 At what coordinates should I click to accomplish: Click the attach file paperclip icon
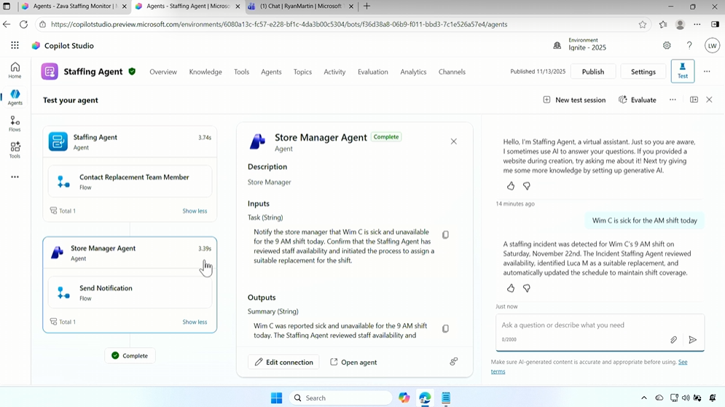[x=673, y=340]
